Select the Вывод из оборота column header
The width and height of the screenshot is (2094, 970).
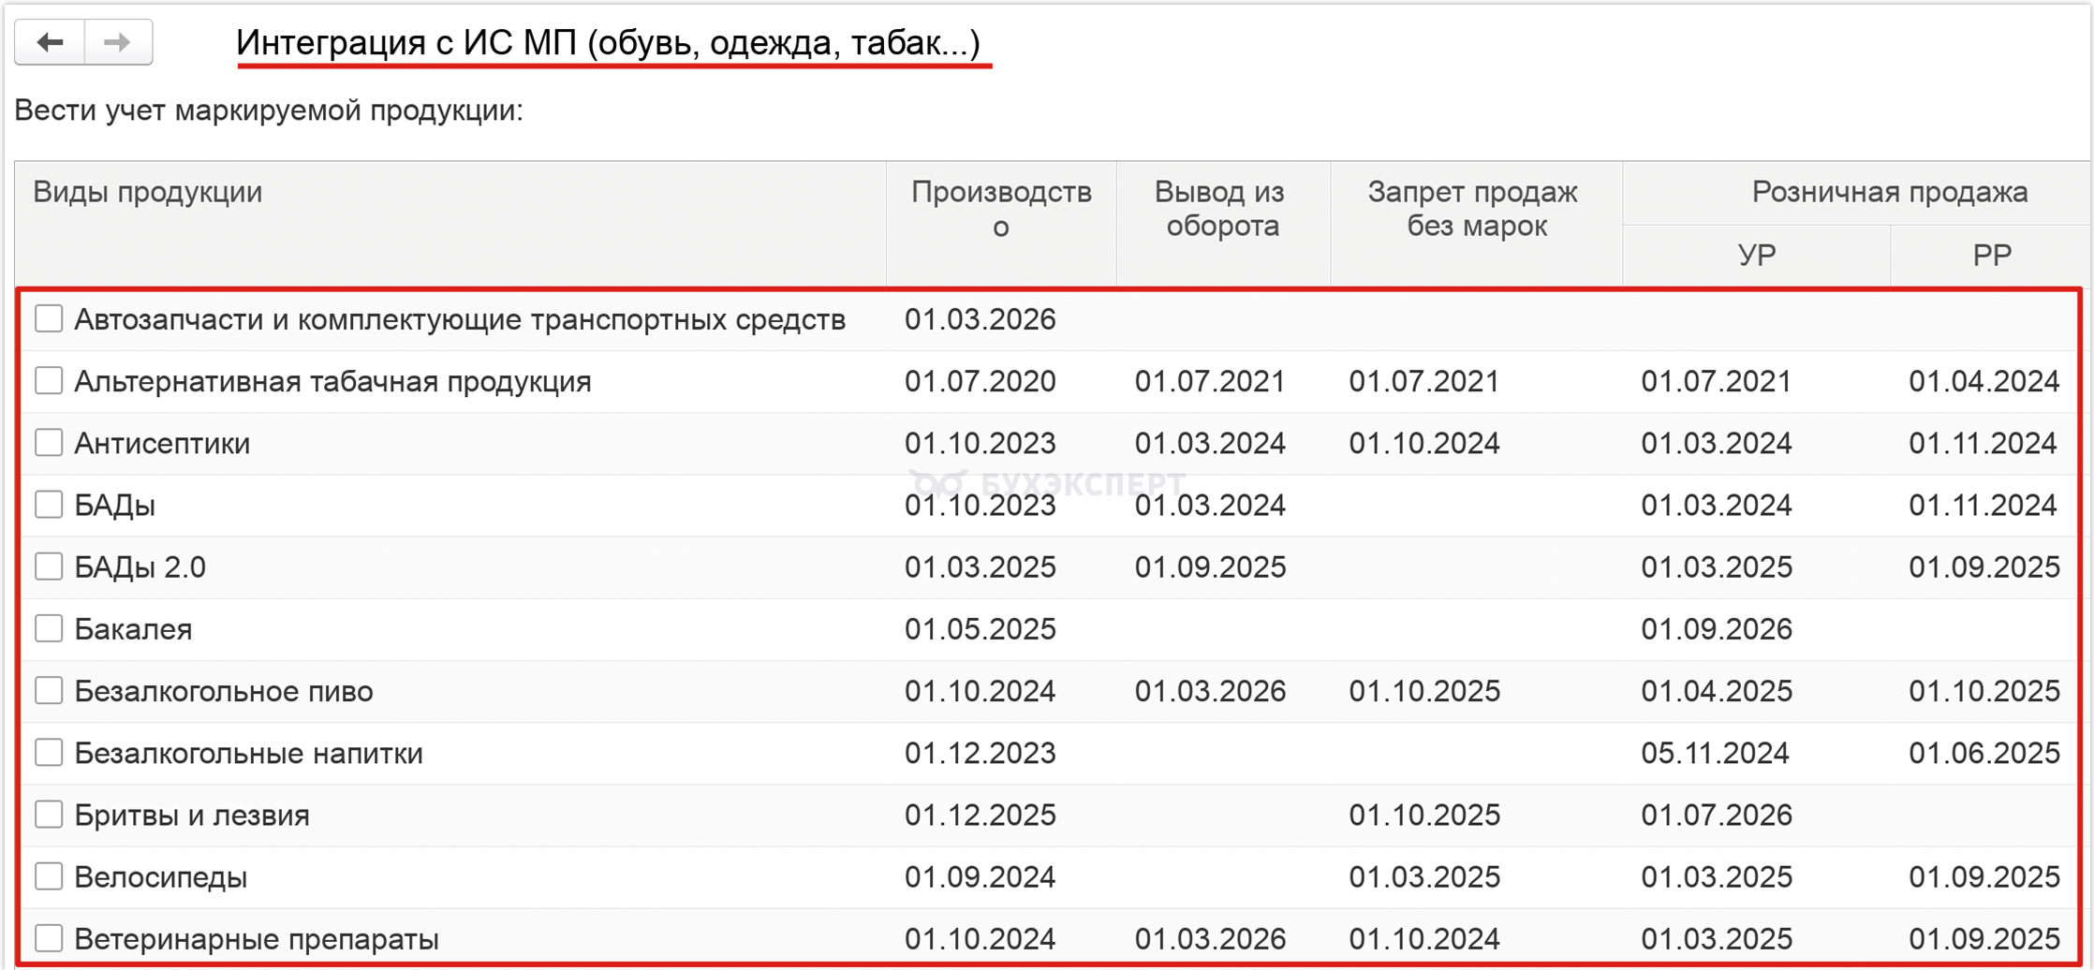click(1223, 224)
